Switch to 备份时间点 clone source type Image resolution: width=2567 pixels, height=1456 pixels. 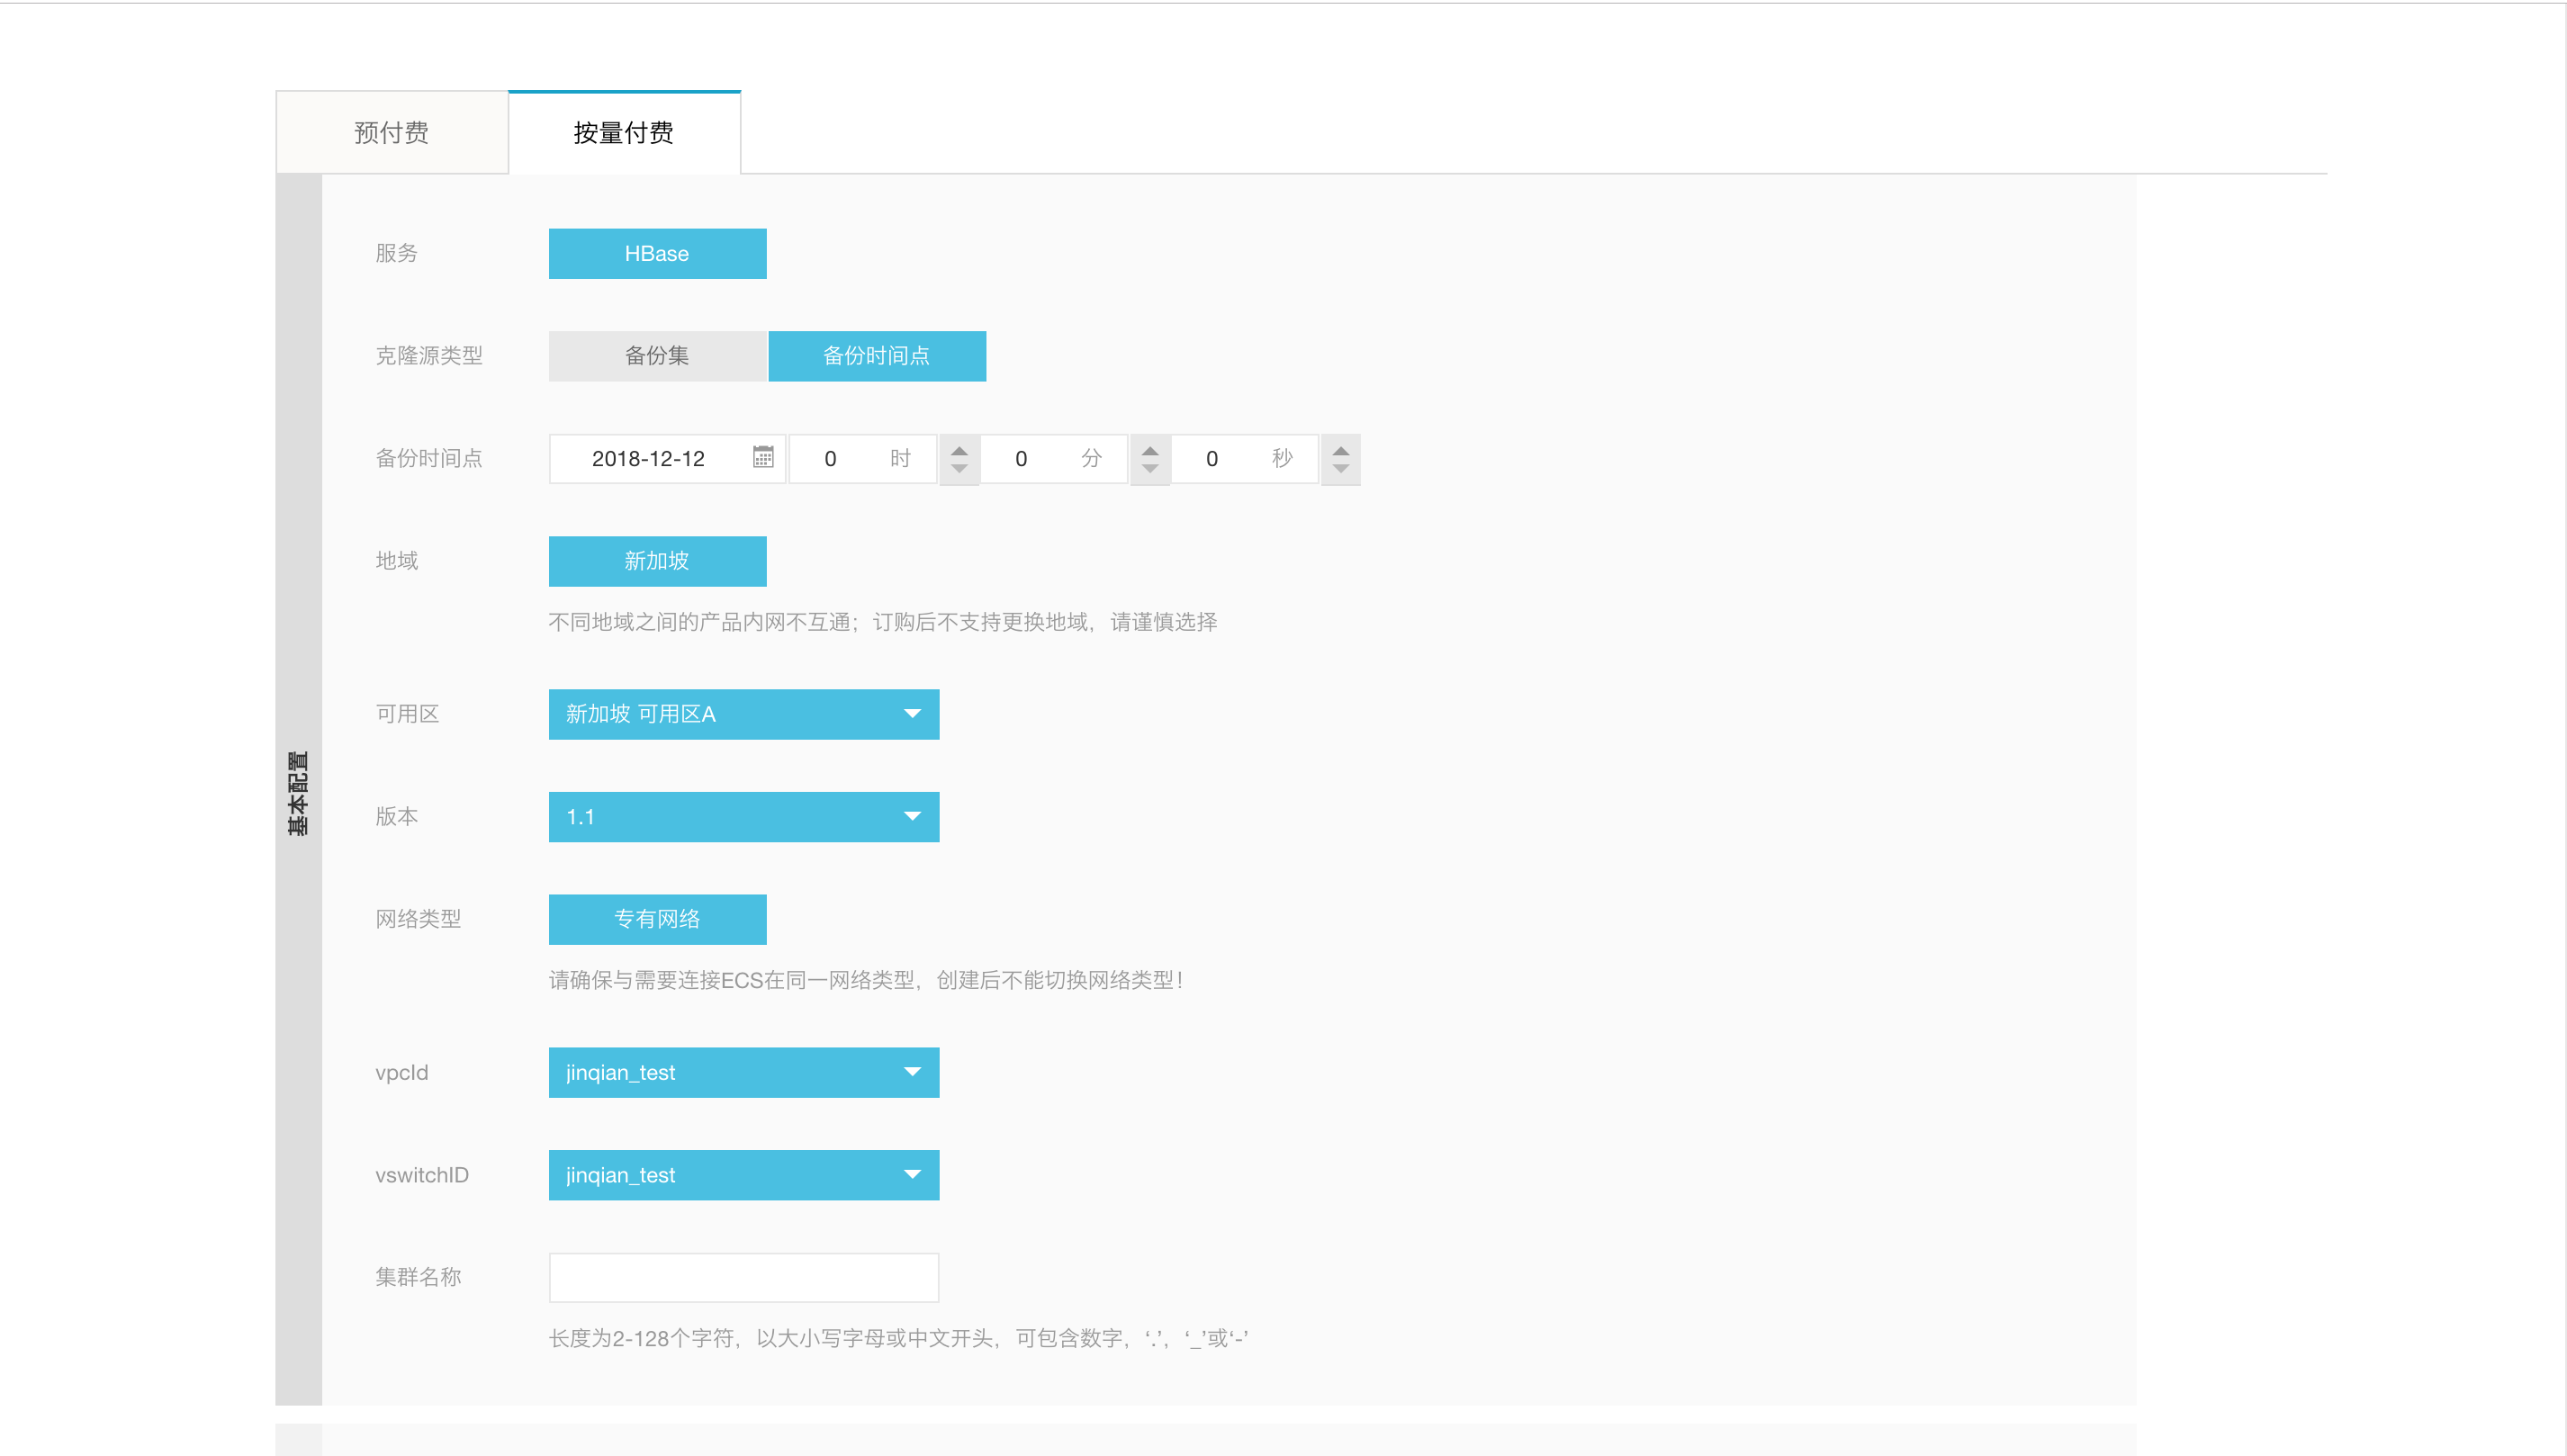coord(877,356)
